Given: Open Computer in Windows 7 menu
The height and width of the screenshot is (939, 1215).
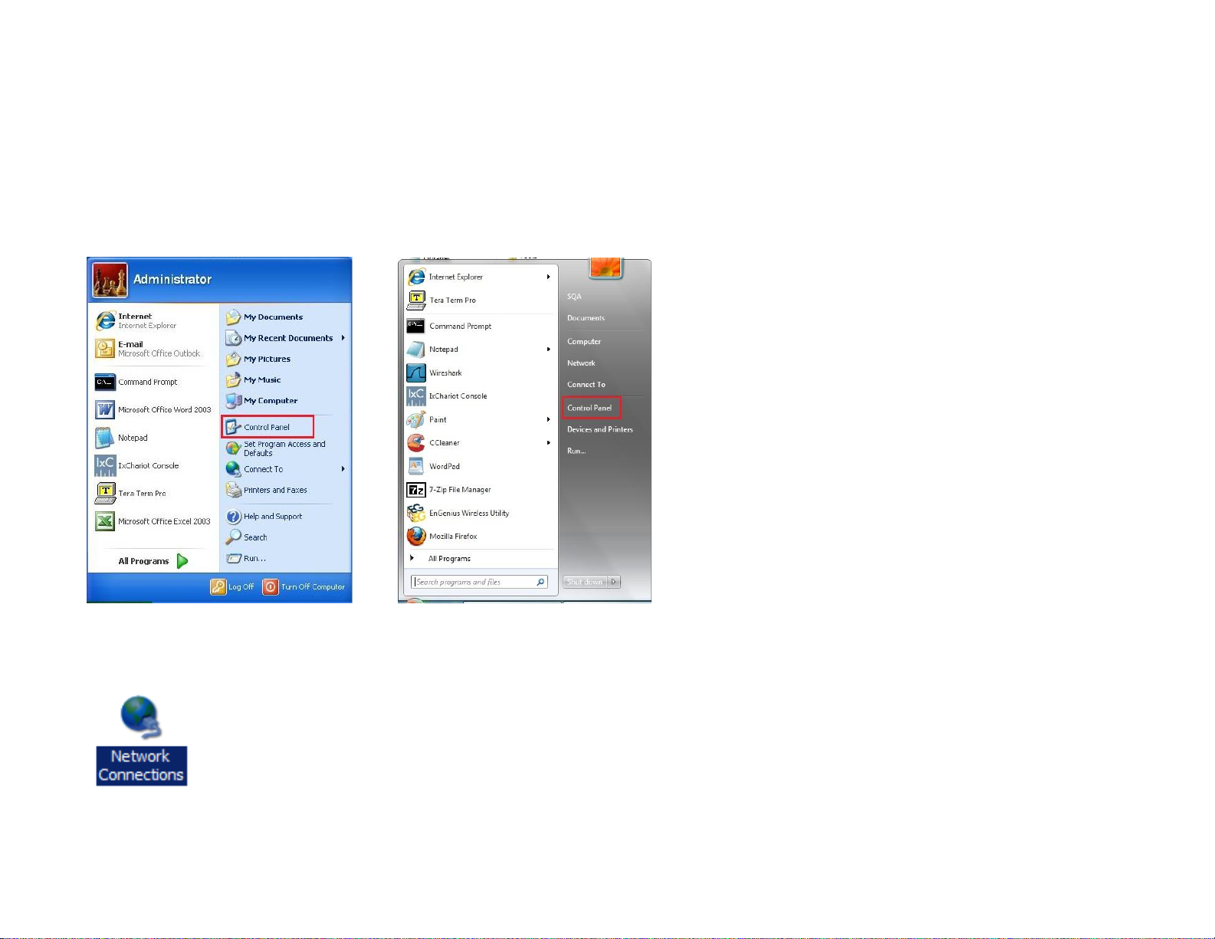Looking at the screenshot, I should point(584,342).
